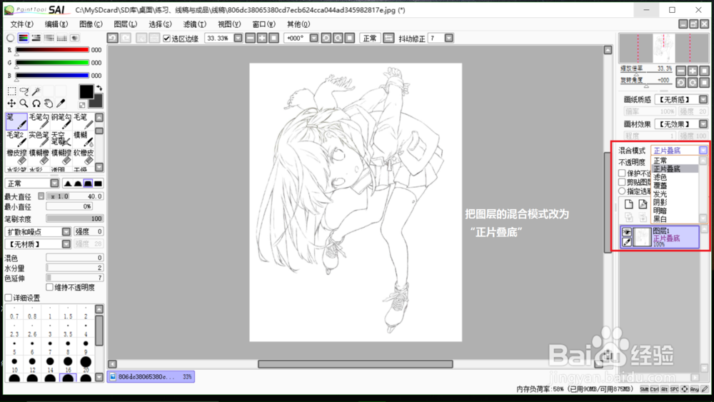Select the move tool
Image resolution: width=714 pixels, height=402 pixels.
(12, 104)
